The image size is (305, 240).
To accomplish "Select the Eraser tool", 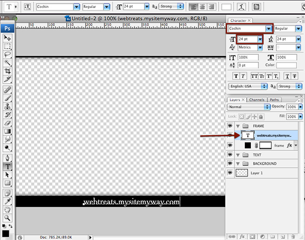I will pos(8,123).
